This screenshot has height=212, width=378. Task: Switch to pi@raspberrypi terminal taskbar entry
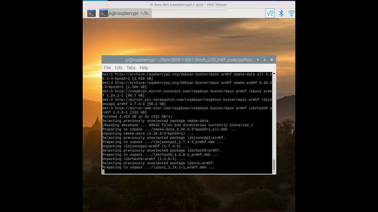pos(125,13)
